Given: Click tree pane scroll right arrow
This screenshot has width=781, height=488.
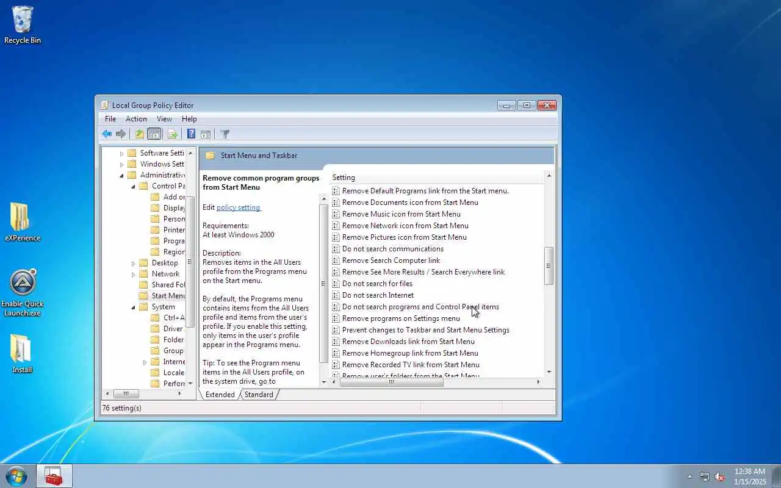Looking at the screenshot, I should point(179,393).
